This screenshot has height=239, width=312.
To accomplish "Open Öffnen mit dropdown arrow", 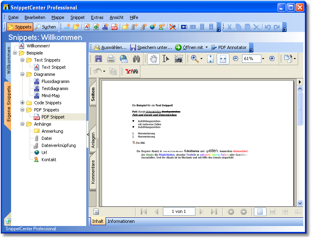I will [x=206, y=47].
